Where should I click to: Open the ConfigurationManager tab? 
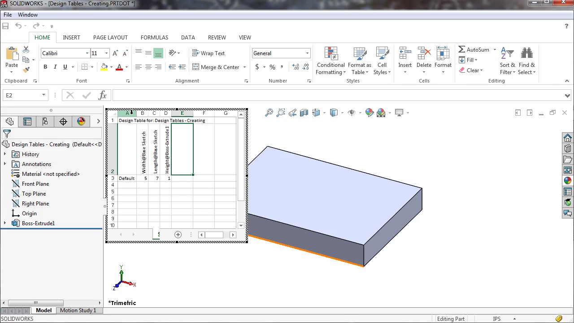(45, 122)
